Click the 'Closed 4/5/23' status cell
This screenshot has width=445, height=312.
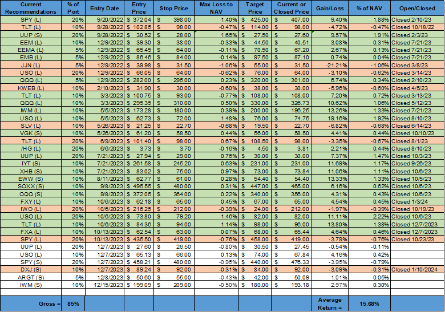coord(417,88)
